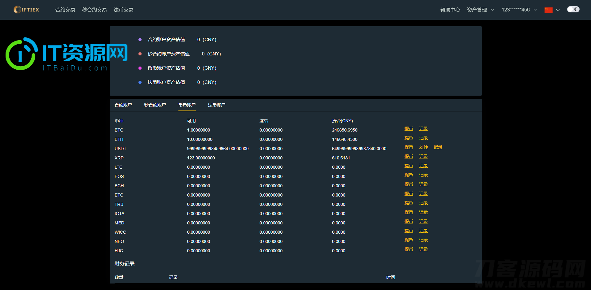The height and width of the screenshot is (290, 591).
Task: Select the BTC currency cell
Action: click(x=119, y=130)
